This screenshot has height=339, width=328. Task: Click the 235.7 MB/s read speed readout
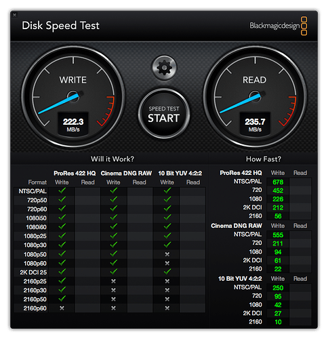click(x=255, y=124)
